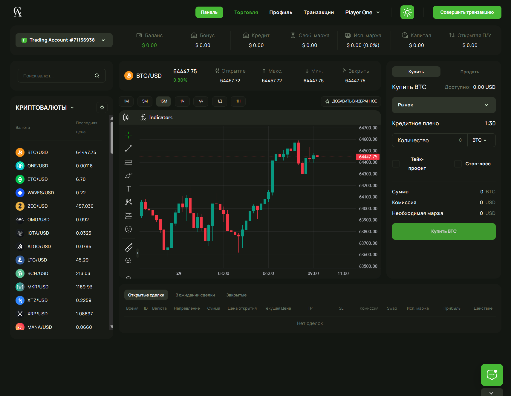Click the currency list scrollbar thumb
511x396 pixels.
point(112,137)
